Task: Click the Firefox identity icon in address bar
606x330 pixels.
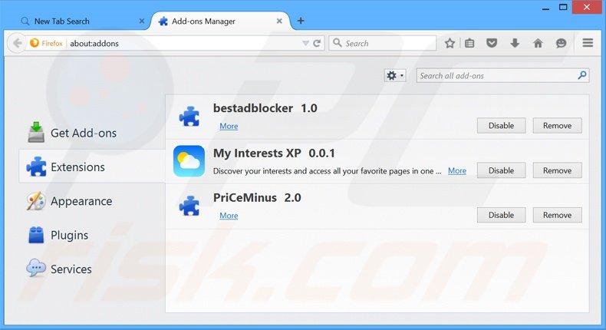Action: pyautogui.click(x=35, y=43)
